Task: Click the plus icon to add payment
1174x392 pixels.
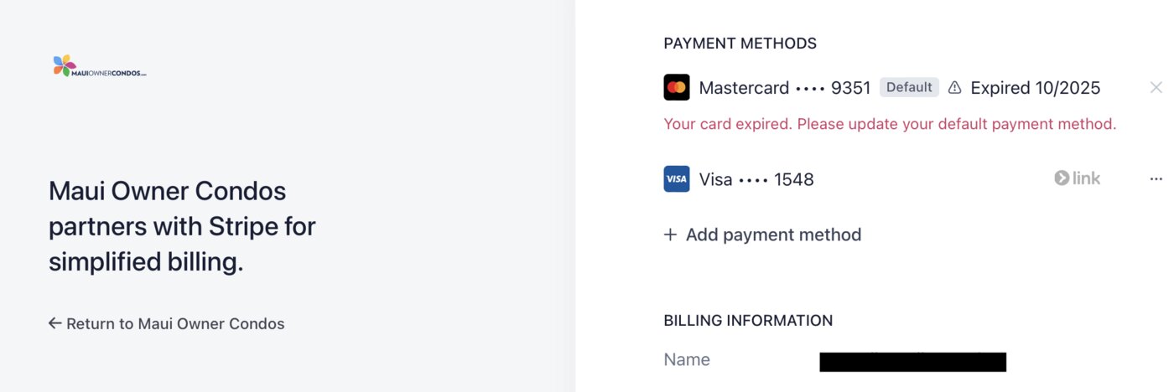Action: (670, 235)
